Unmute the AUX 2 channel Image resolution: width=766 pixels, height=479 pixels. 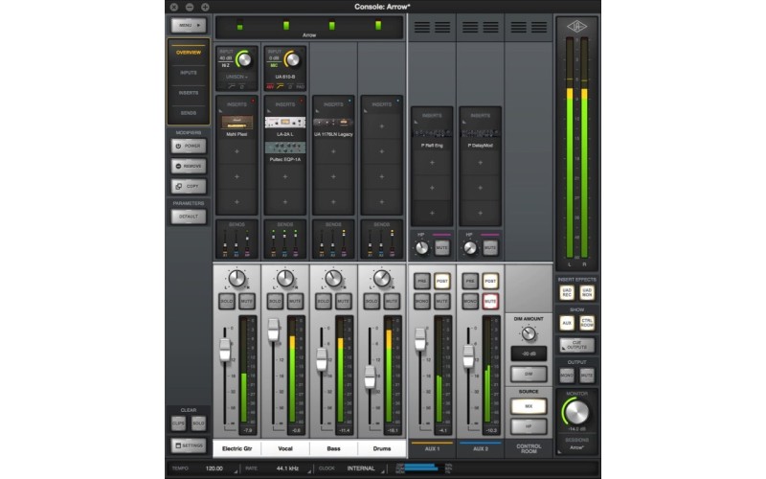click(490, 301)
